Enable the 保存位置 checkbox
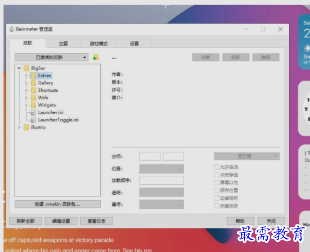The width and height of the screenshot is (310, 252). click(216, 190)
